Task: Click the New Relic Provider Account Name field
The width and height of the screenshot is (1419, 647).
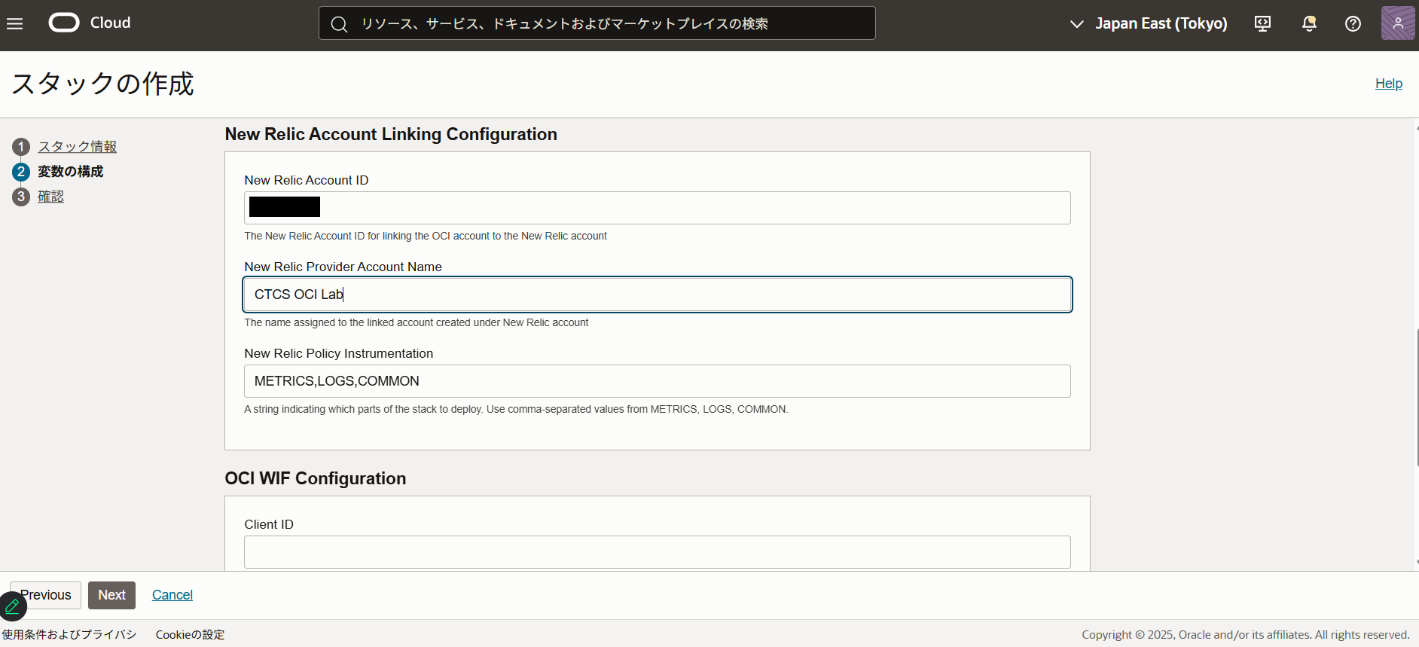Action: pos(658,295)
